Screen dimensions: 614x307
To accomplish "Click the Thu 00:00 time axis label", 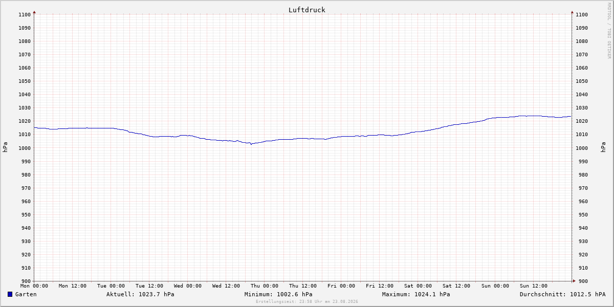I will tap(265, 286).
